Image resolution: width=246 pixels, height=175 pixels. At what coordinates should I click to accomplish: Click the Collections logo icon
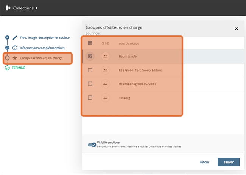click(8, 8)
